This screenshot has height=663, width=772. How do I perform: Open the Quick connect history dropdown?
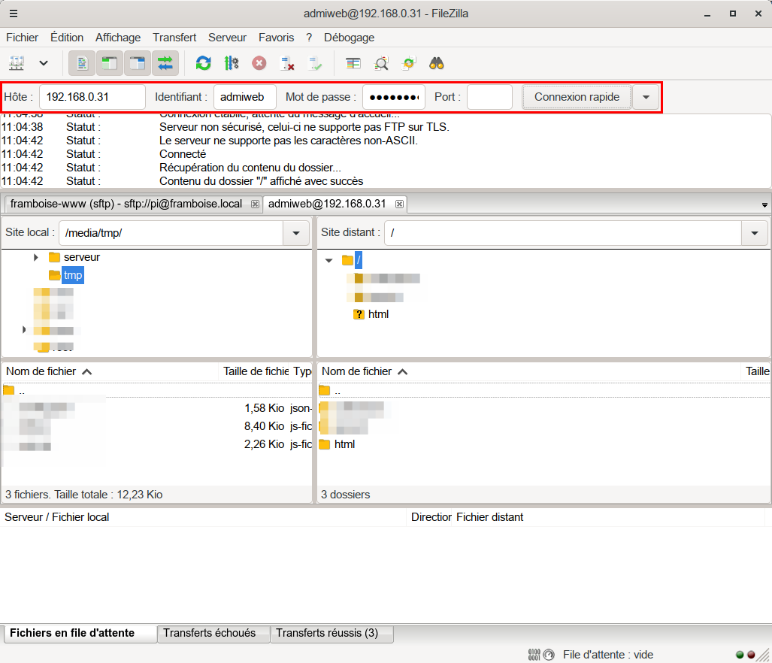646,97
